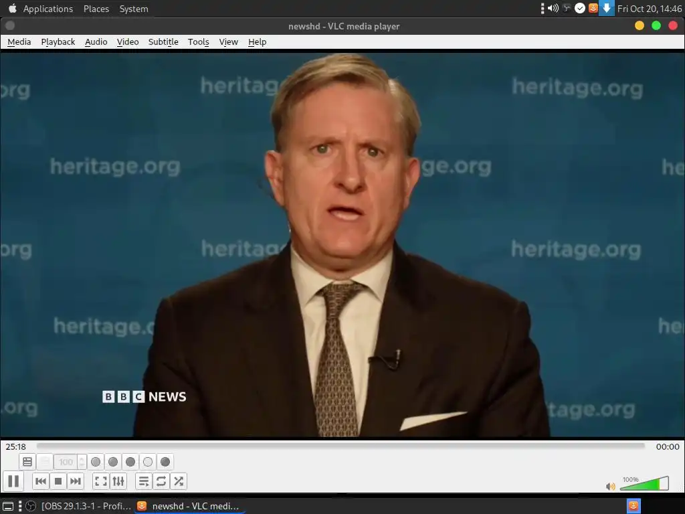Viewport: 685px width, 514px height.
Task: Open the Audio menu
Action: pyautogui.click(x=96, y=41)
